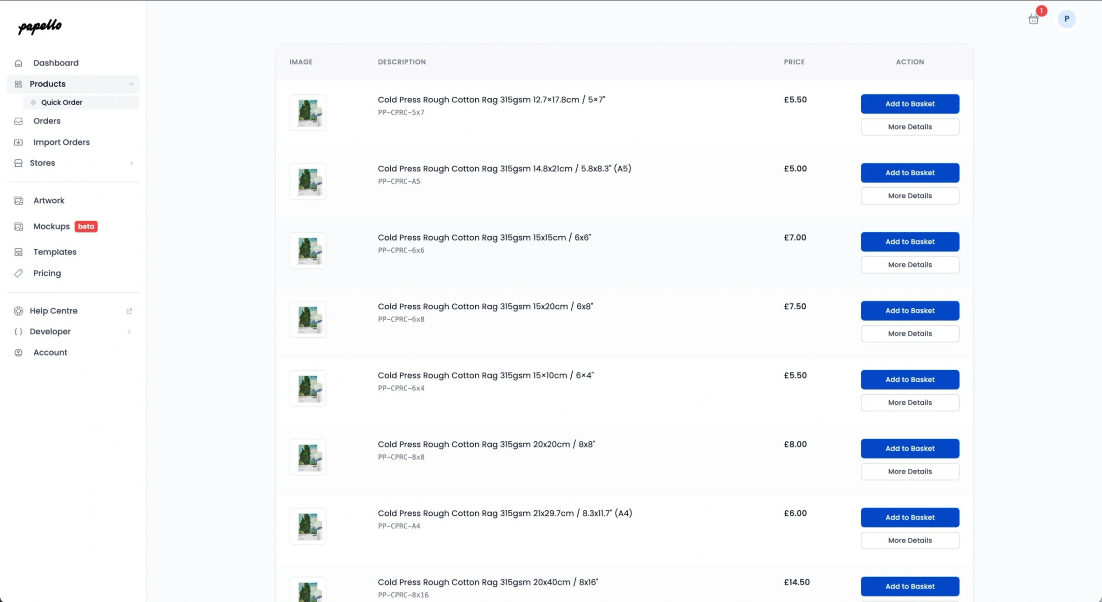Click the PP-CPRC-5x7 product thumbnail
The image size is (1102, 602).
click(308, 112)
